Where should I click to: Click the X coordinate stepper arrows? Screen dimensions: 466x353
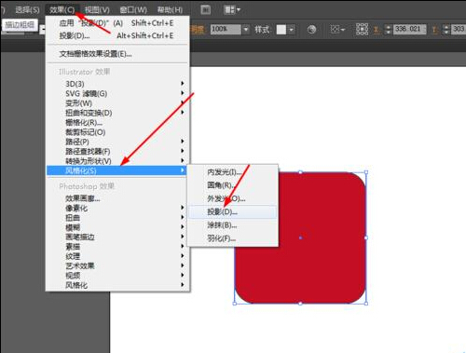(x=388, y=30)
